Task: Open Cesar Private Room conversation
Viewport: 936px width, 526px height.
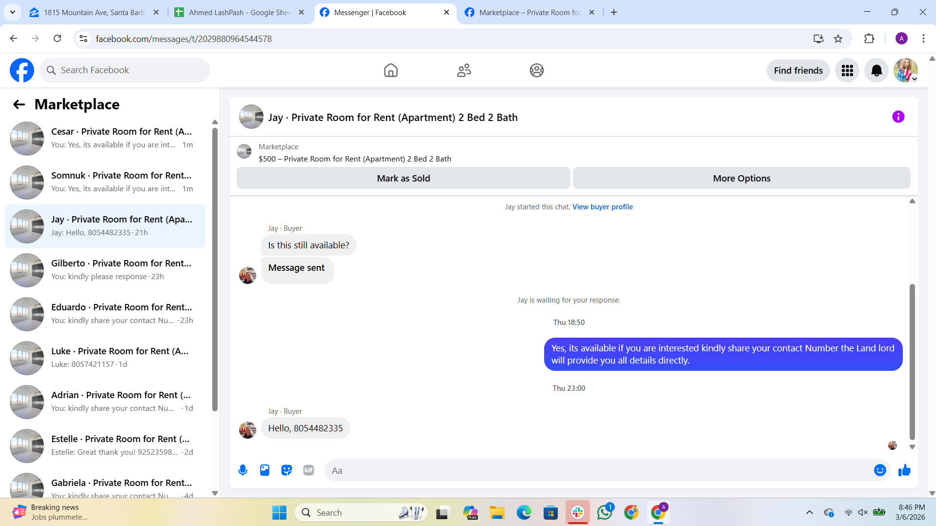Action: tap(105, 138)
